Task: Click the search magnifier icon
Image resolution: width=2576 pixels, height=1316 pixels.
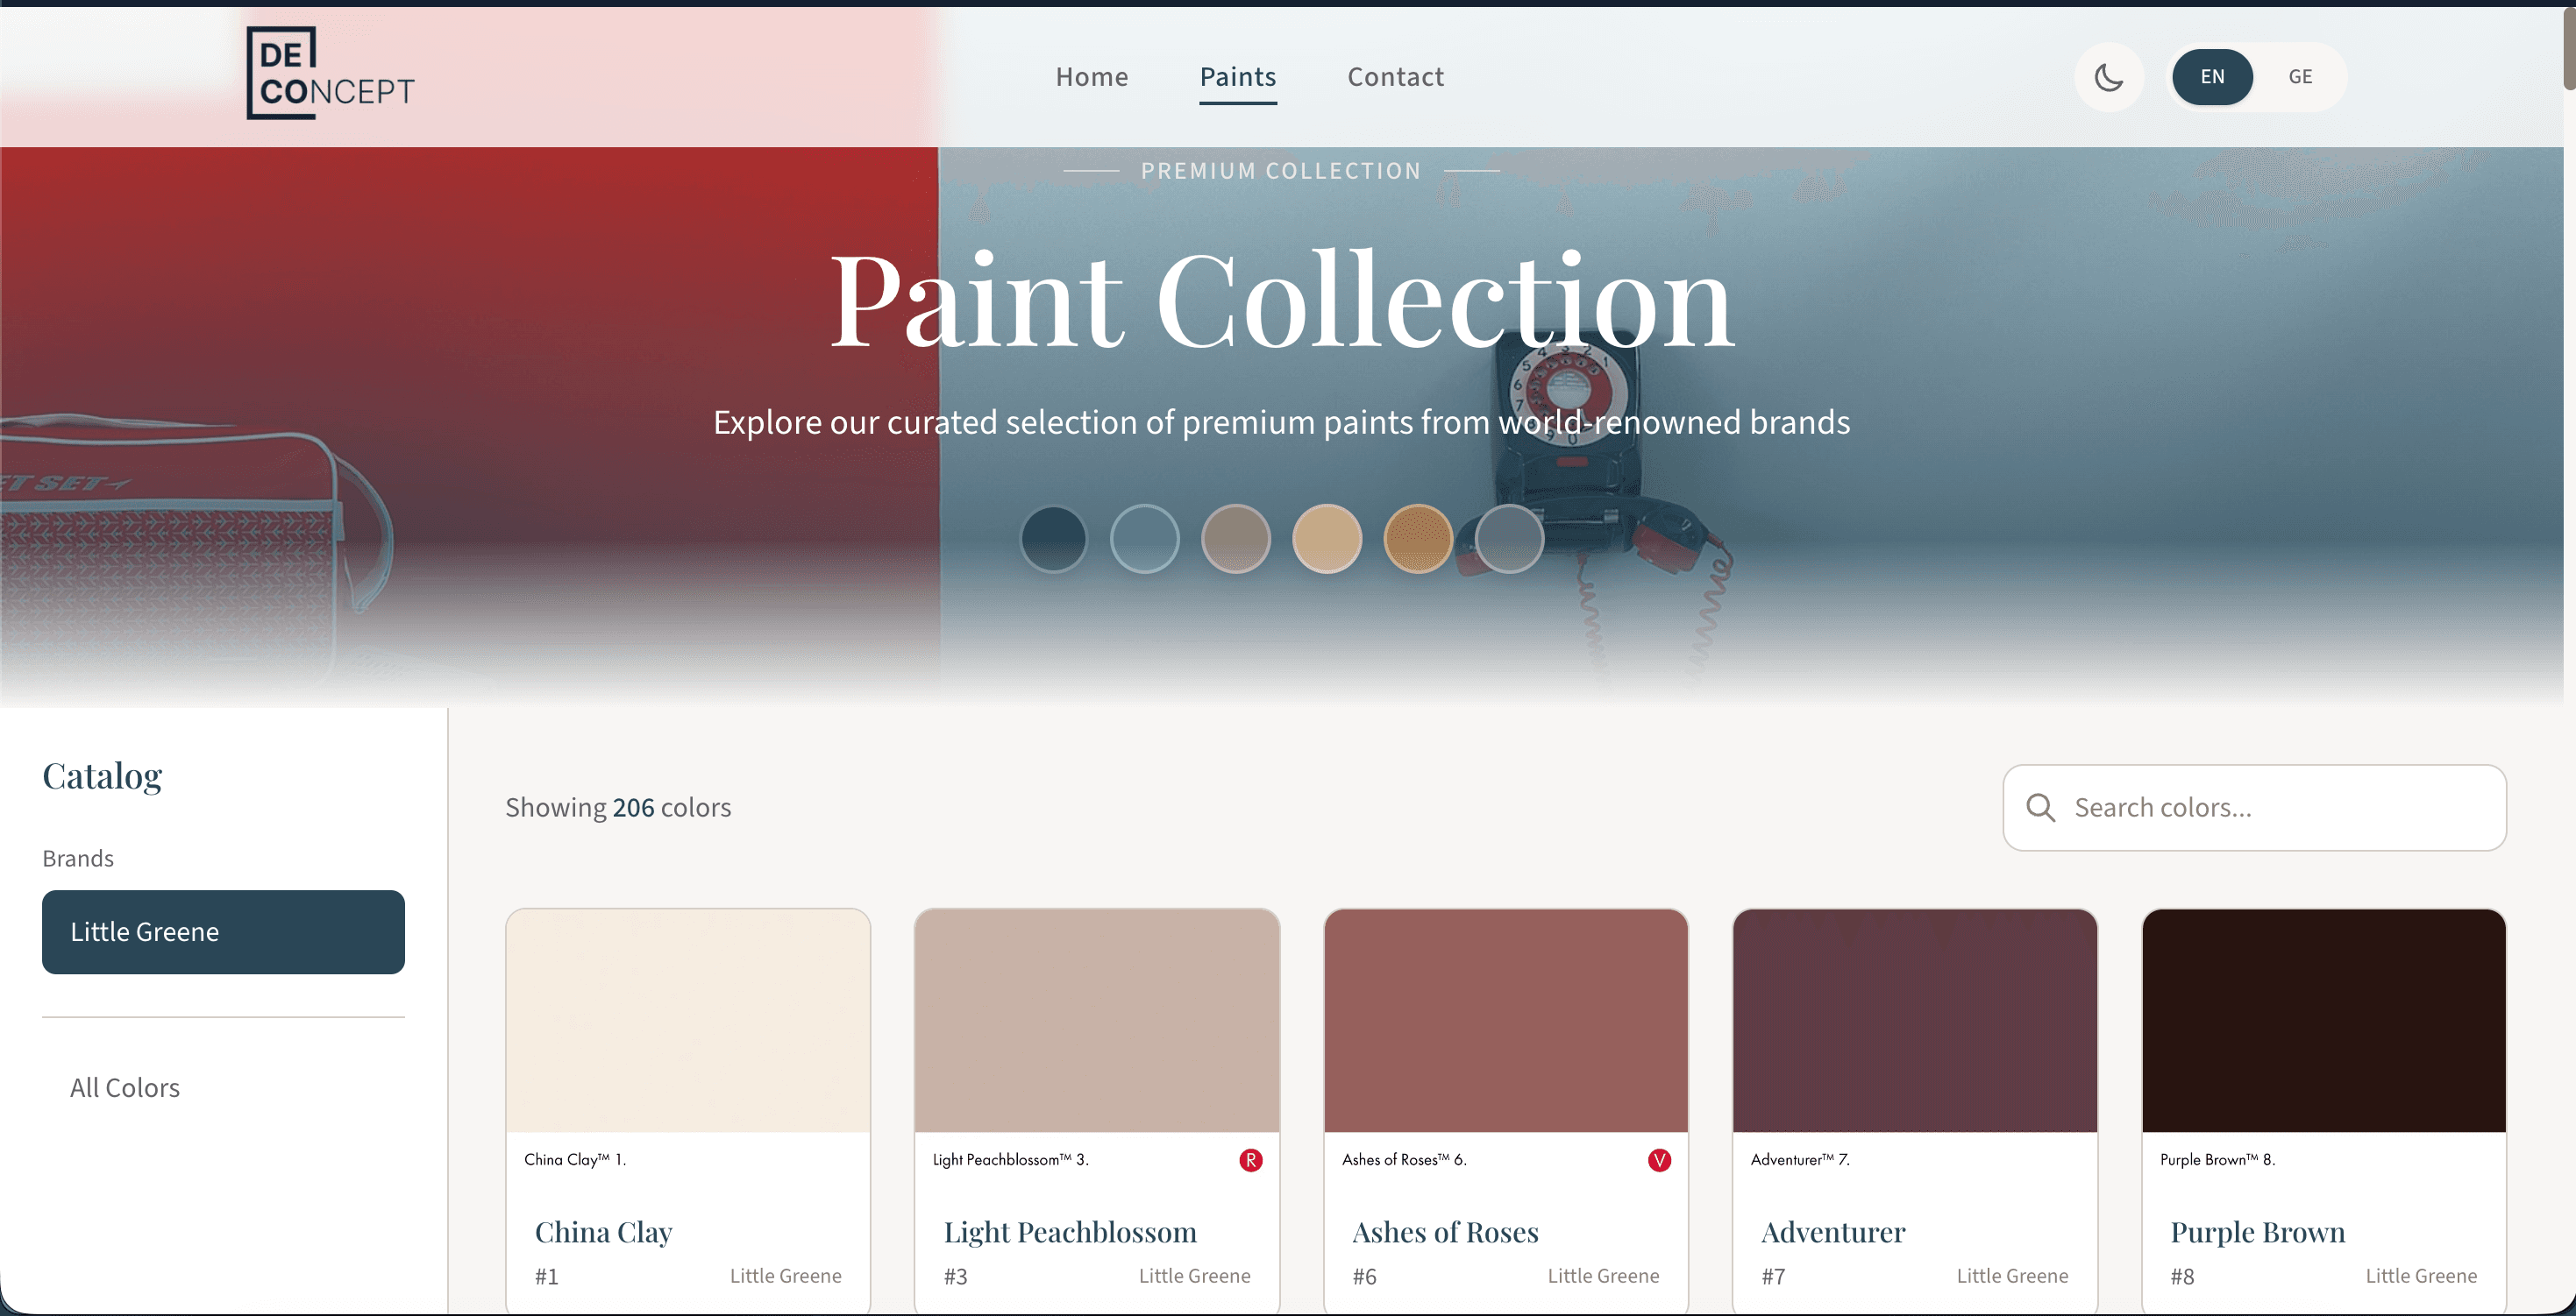Action: click(x=2040, y=808)
